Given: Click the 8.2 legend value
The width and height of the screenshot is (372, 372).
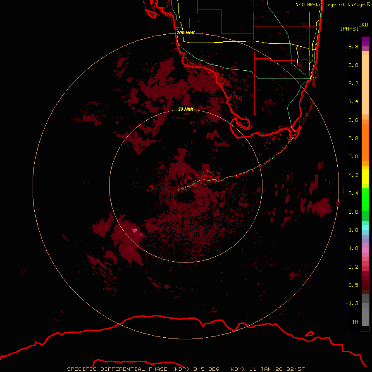Looking at the screenshot, I should (353, 83).
